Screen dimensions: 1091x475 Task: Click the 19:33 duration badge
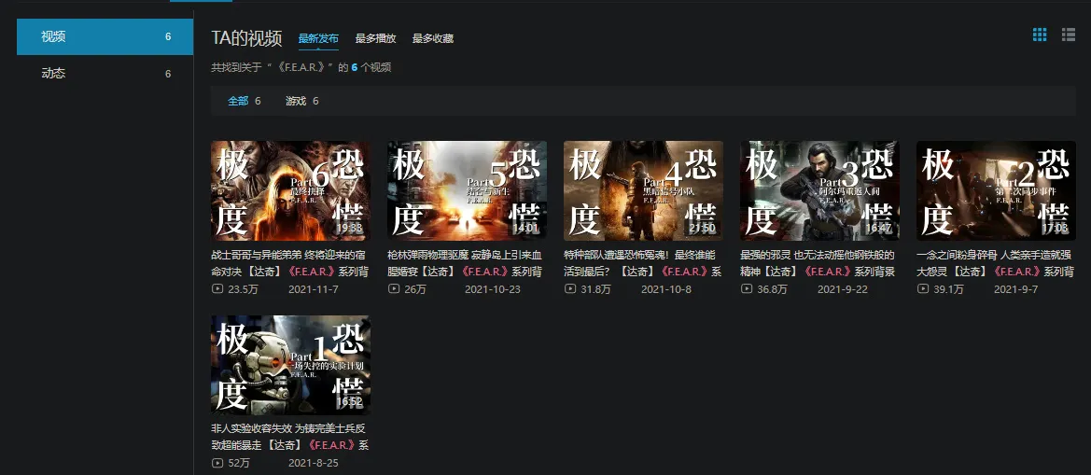pyautogui.click(x=350, y=228)
